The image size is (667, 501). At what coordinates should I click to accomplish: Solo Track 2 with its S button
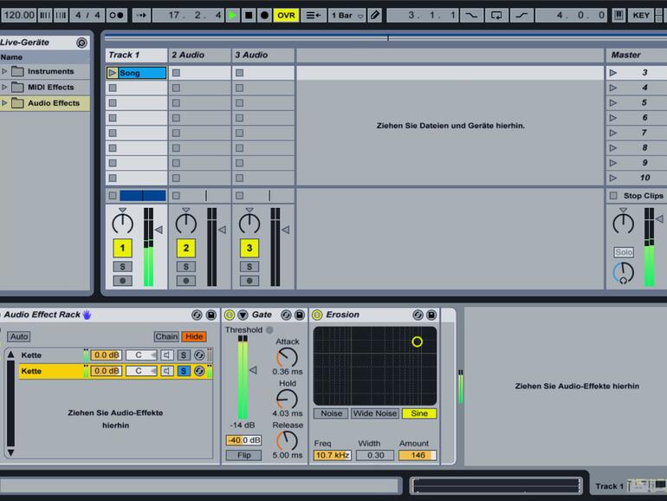186,266
